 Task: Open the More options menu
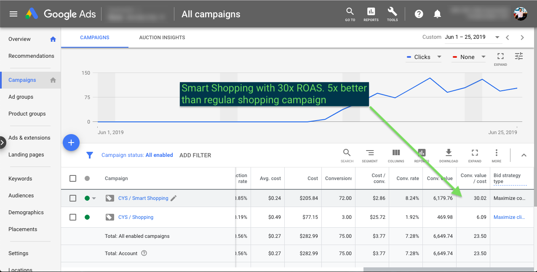pyautogui.click(x=497, y=155)
